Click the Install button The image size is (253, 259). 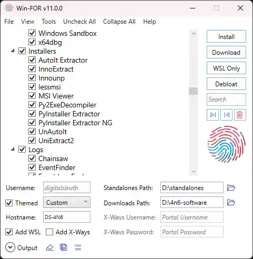(226, 36)
